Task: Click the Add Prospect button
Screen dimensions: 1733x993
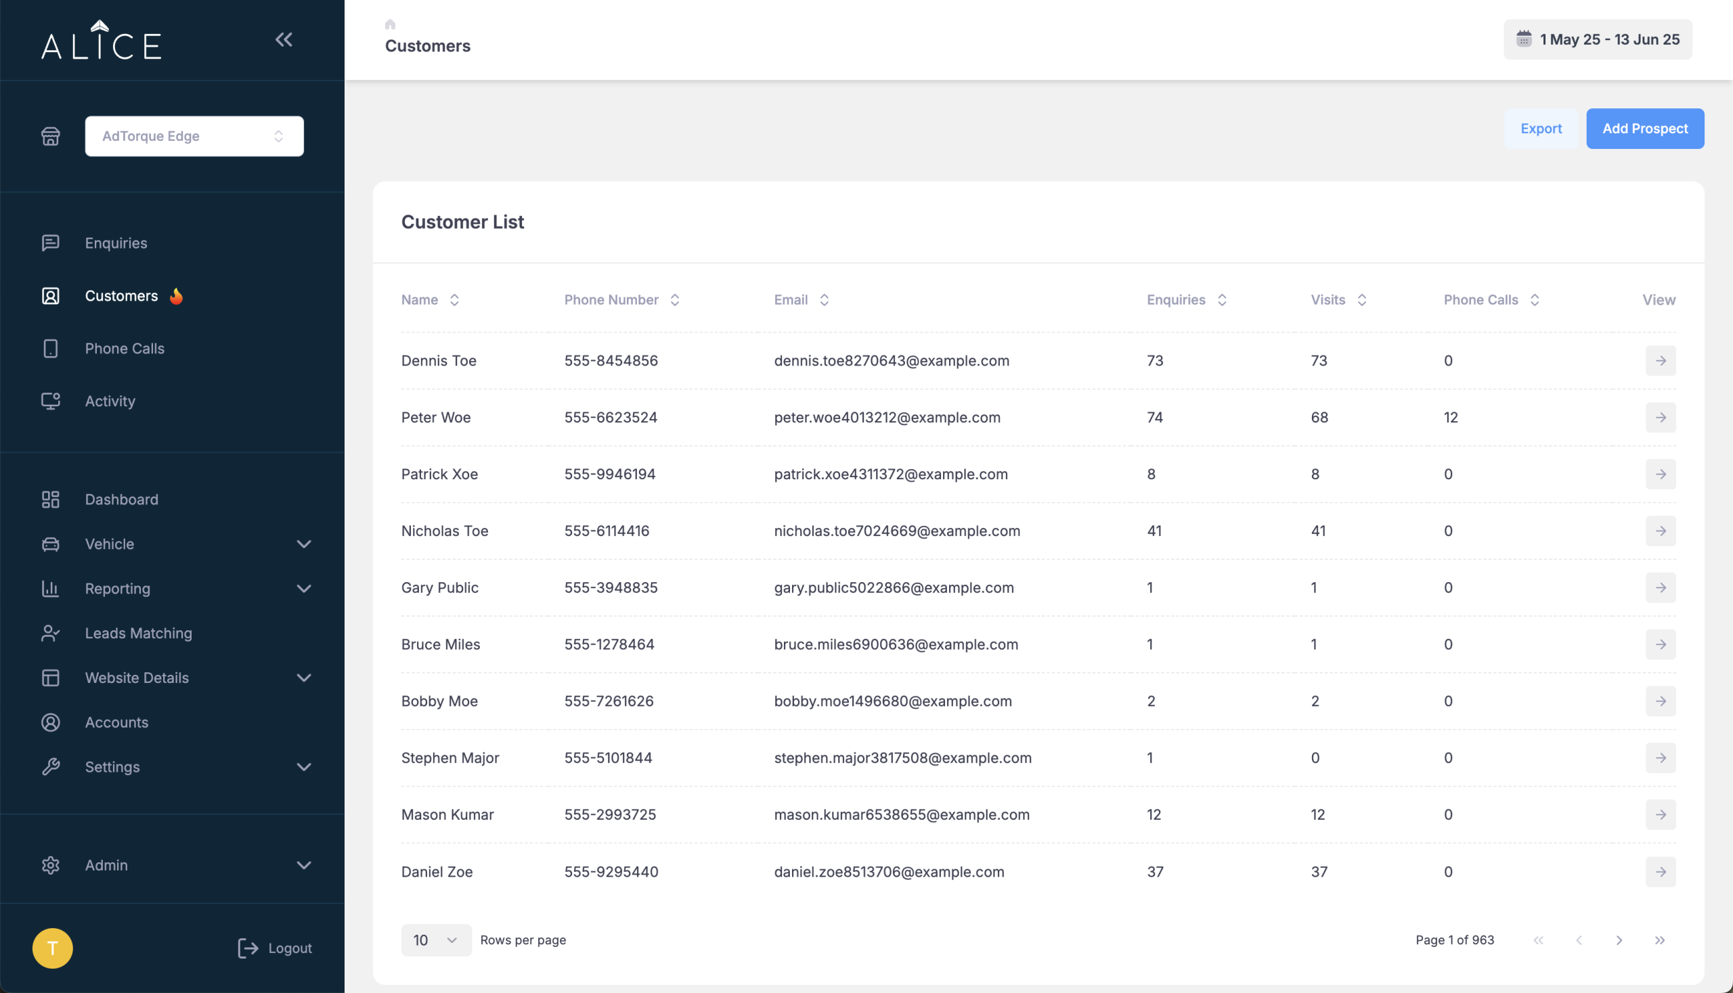Action: (1644, 128)
